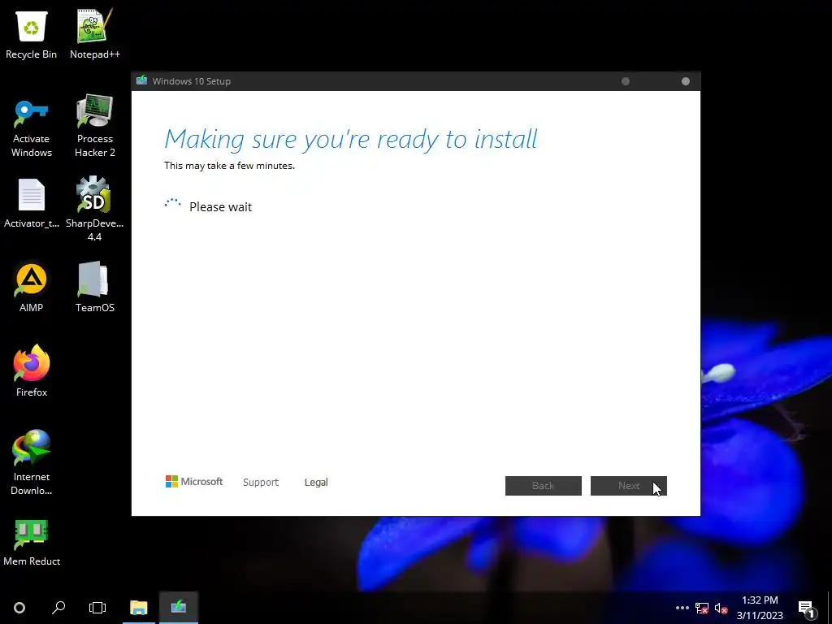Viewport: 832px width, 624px height.
Task: Launch Firefox from the desktop
Action: [32, 370]
